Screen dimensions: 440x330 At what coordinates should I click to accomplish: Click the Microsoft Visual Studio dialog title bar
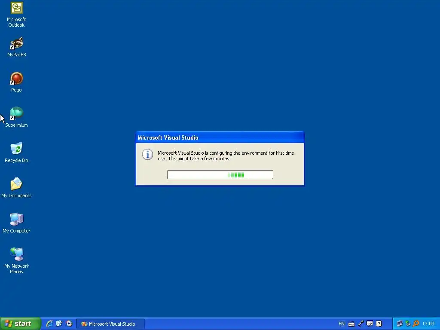pyautogui.click(x=220, y=137)
